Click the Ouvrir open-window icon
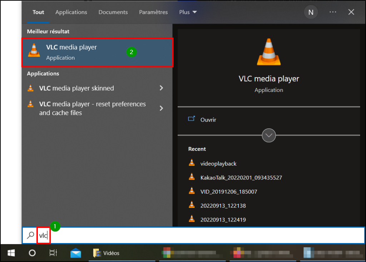This screenshot has width=366, height=262. point(192,119)
